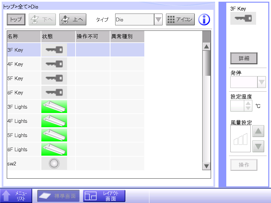Switch to 標準画面 standard screen
This screenshot has height=203, width=271.
tap(58, 196)
